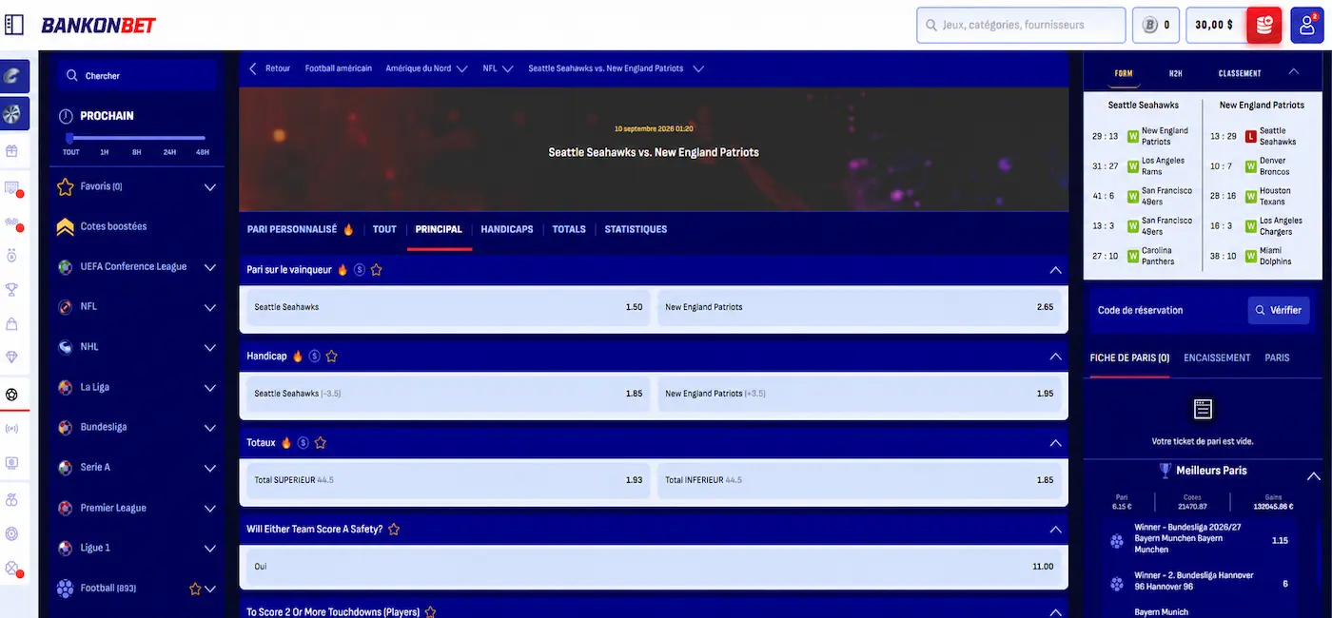This screenshot has width=1332, height=618.
Task: Select the soccer ball sports icon in left strip
Action: [x=12, y=394]
